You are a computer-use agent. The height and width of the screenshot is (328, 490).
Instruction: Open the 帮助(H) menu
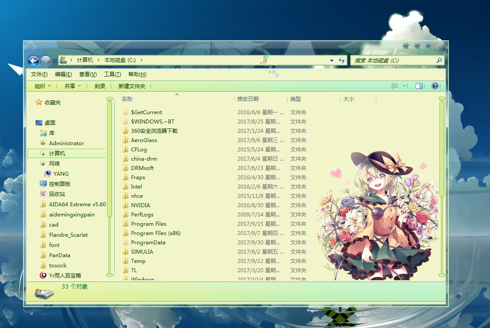(x=137, y=74)
